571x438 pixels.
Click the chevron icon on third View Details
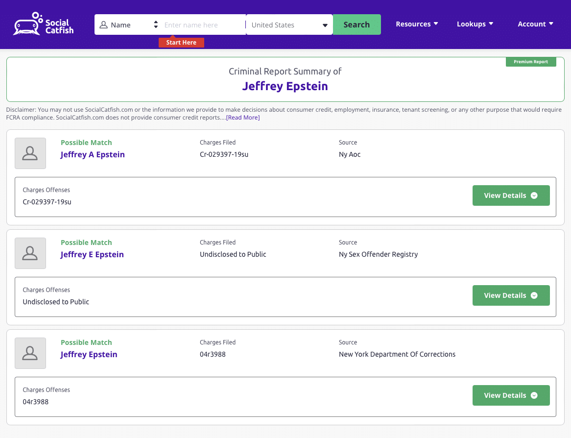point(533,395)
